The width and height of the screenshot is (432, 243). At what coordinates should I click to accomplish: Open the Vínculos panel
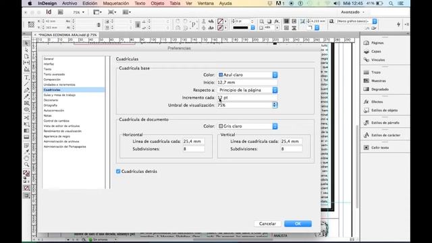tap(375, 60)
